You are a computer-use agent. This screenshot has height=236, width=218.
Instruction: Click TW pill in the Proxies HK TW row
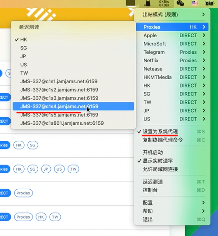[55, 217]
